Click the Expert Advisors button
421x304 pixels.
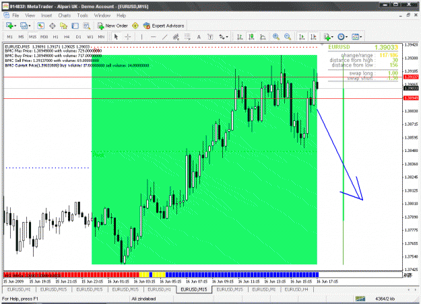click(164, 26)
